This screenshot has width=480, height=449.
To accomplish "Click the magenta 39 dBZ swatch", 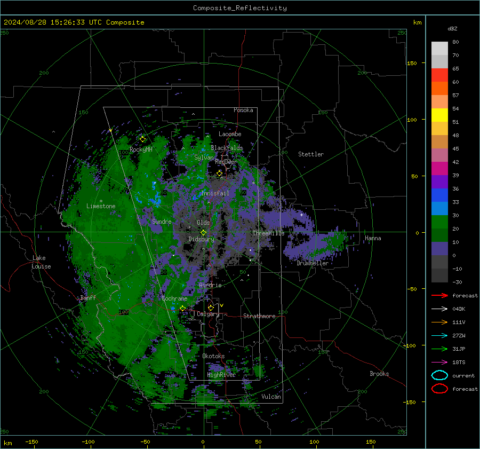I will pyautogui.click(x=439, y=169).
